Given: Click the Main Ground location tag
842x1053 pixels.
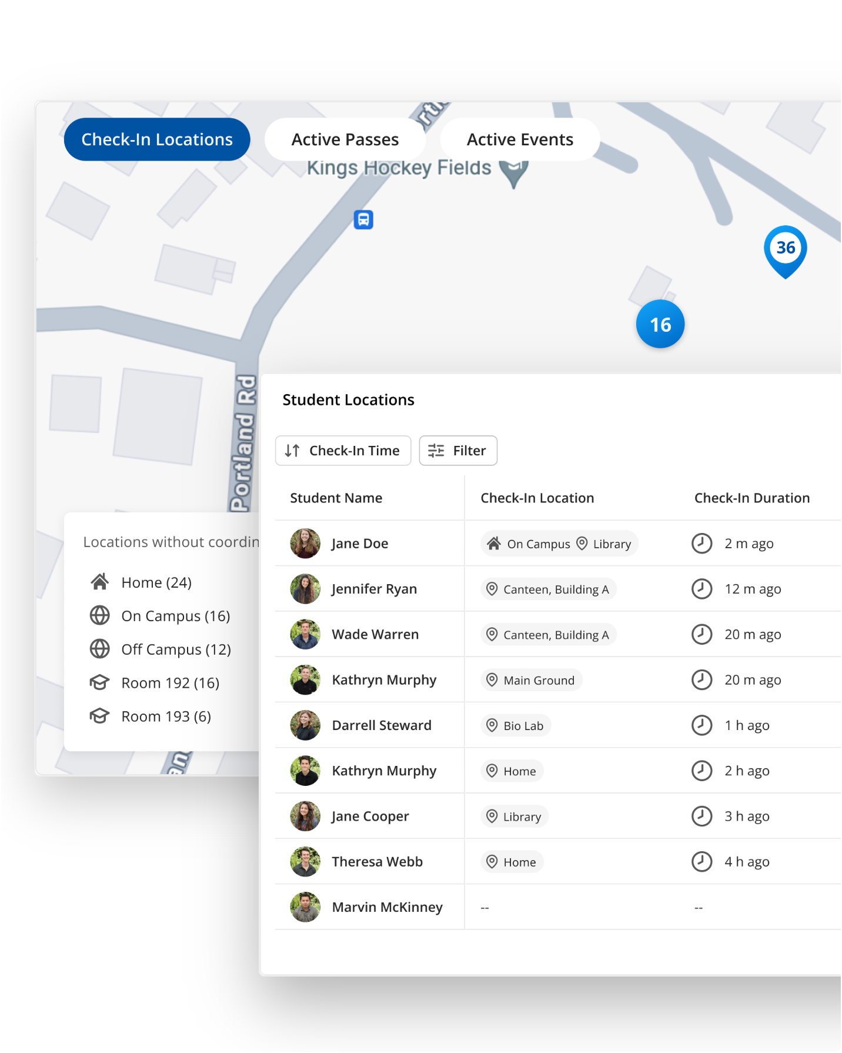Looking at the screenshot, I should [x=532, y=680].
